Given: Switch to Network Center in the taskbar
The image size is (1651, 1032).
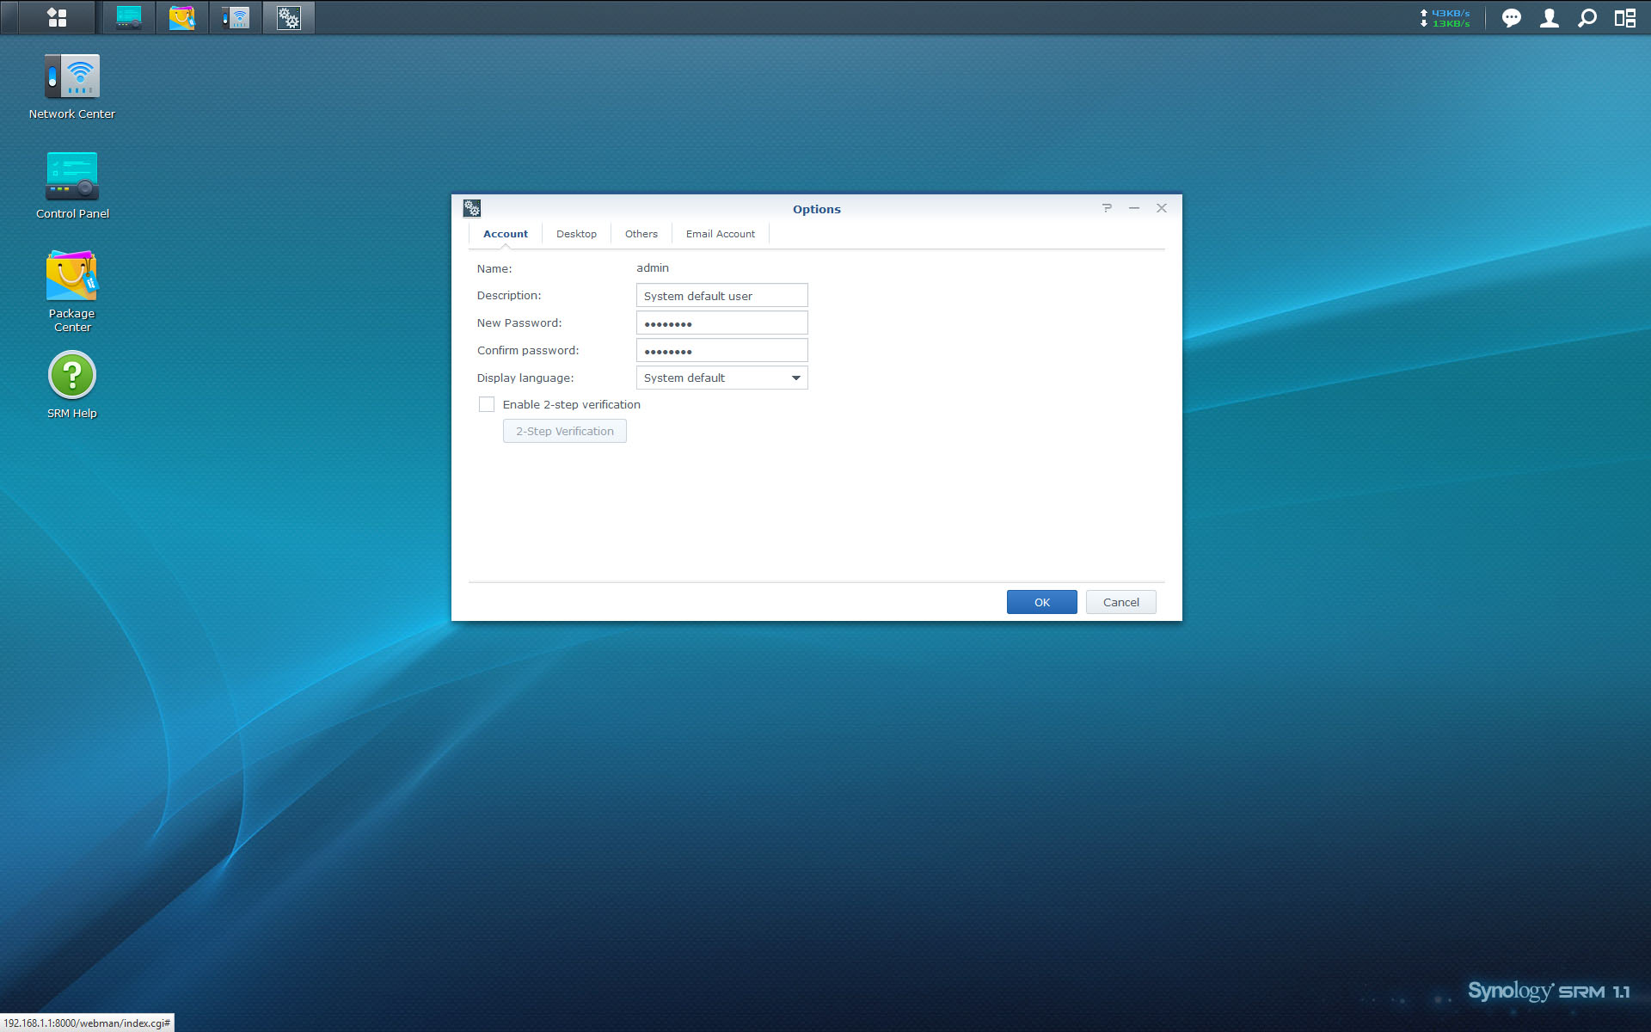Looking at the screenshot, I should [x=235, y=17].
